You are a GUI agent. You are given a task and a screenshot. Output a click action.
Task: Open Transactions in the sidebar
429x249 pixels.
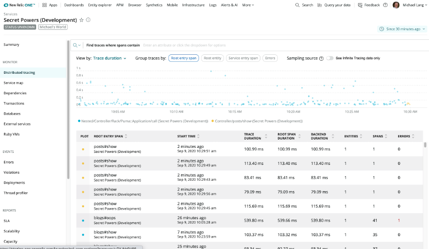tap(14, 103)
